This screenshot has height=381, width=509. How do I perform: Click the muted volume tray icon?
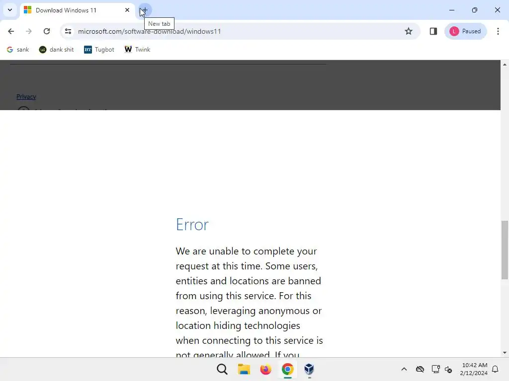(x=448, y=369)
